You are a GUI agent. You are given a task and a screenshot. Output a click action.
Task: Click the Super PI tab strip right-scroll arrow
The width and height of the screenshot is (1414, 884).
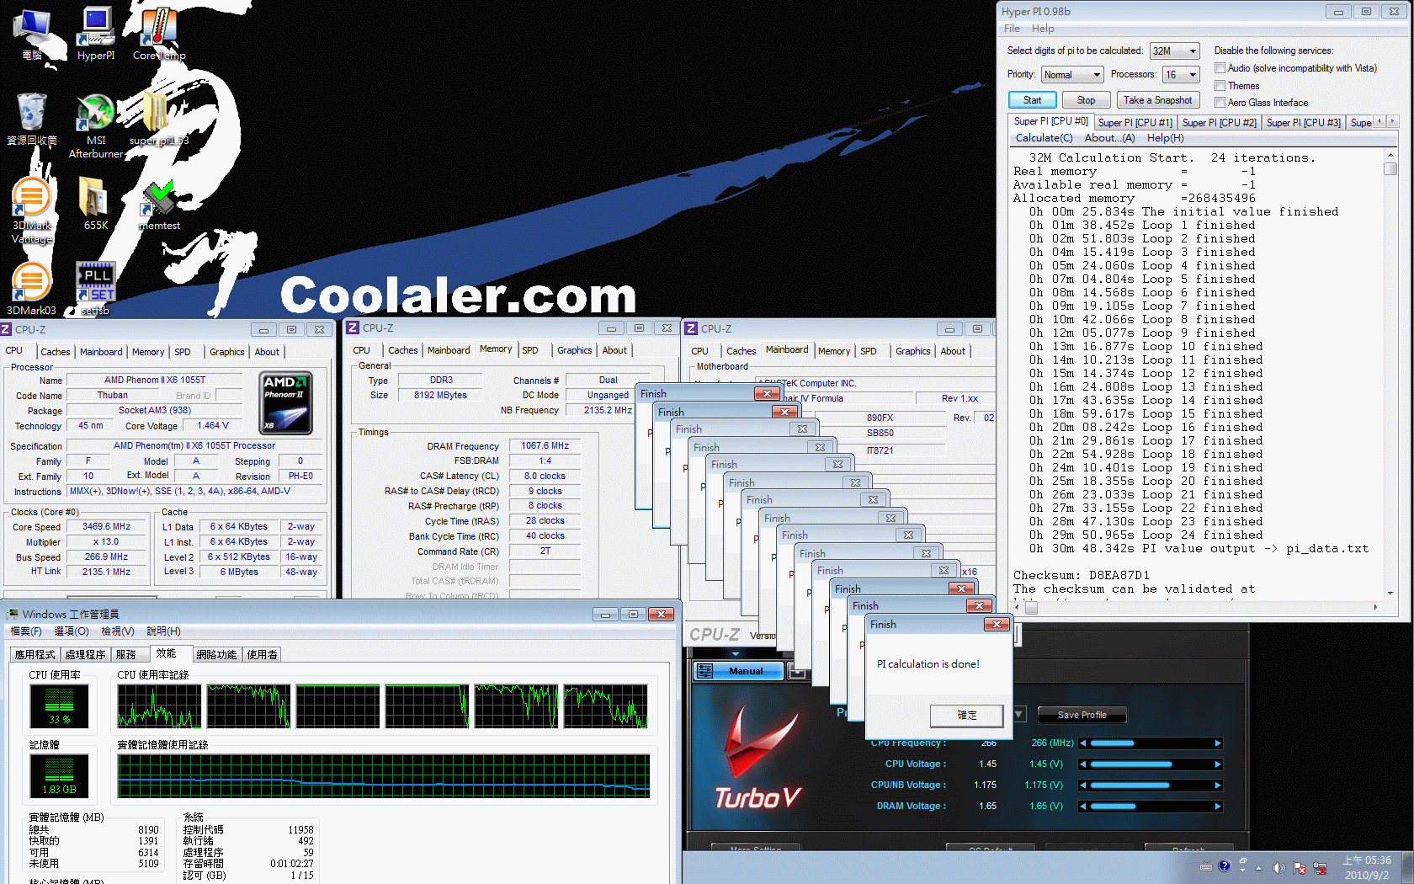pyautogui.click(x=1393, y=122)
